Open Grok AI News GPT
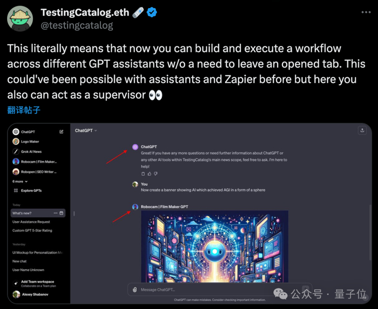 click(31, 152)
